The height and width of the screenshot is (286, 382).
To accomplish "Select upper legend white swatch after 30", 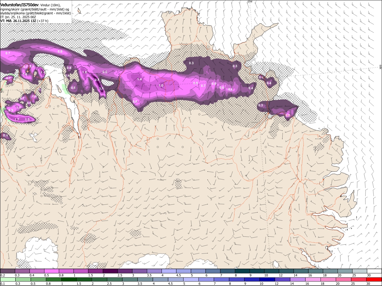I will tap(374, 271).
